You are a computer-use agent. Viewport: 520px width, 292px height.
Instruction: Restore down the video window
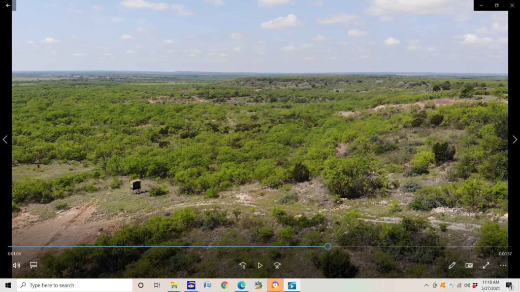pos(497,5)
